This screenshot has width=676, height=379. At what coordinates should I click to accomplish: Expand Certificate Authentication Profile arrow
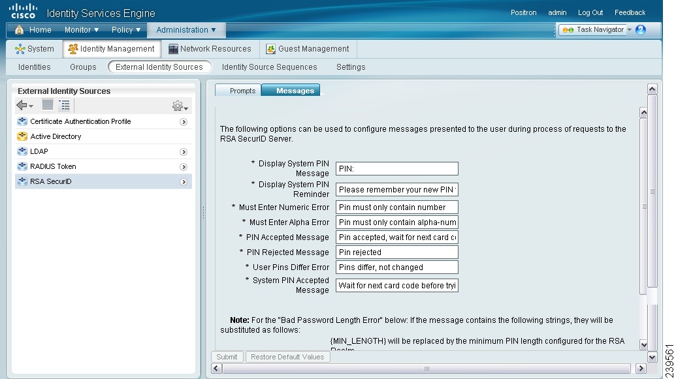(184, 122)
